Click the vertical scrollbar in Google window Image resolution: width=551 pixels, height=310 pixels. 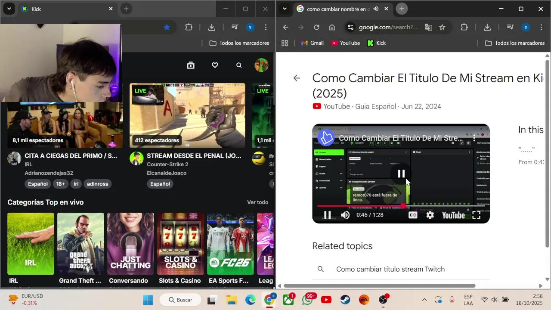[548, 153]
